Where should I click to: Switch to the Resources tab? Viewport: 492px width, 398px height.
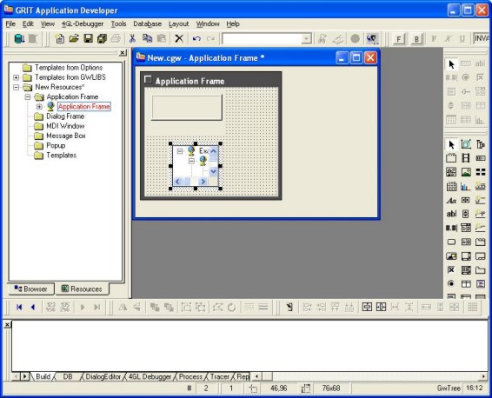pos(82,289)
